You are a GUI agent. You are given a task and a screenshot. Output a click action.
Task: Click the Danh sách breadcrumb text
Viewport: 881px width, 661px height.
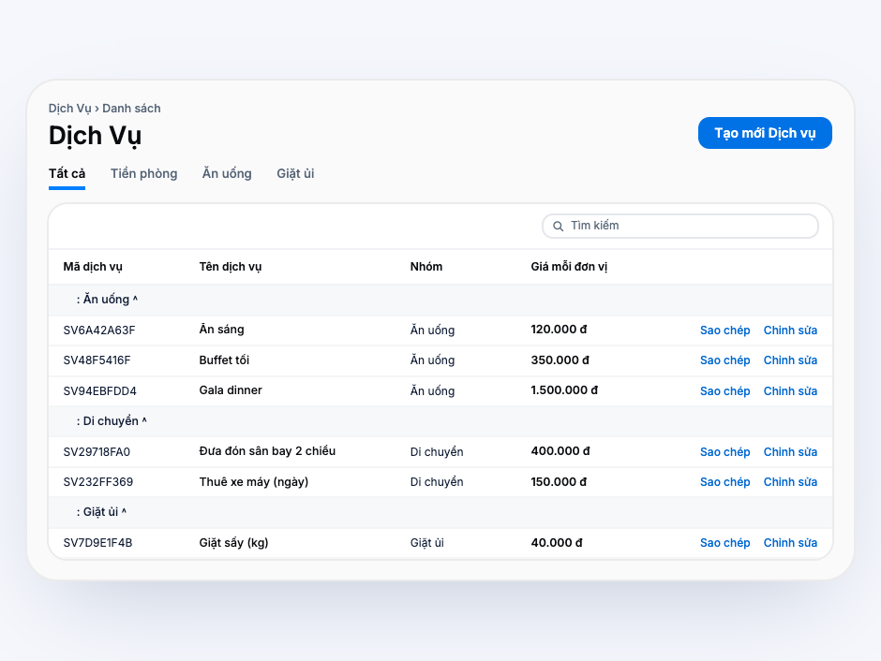(x=131, y=109)
